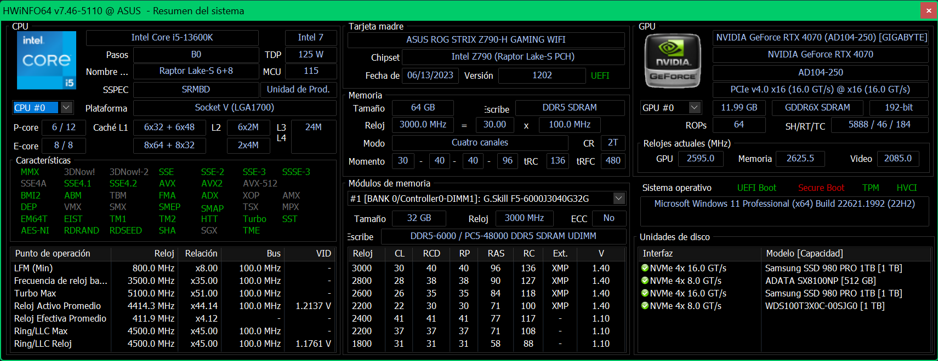The height and width of the screenshot is (361, 938).
Task: Click the AD104-250 GPU chip field
Action: pos(821,73)
